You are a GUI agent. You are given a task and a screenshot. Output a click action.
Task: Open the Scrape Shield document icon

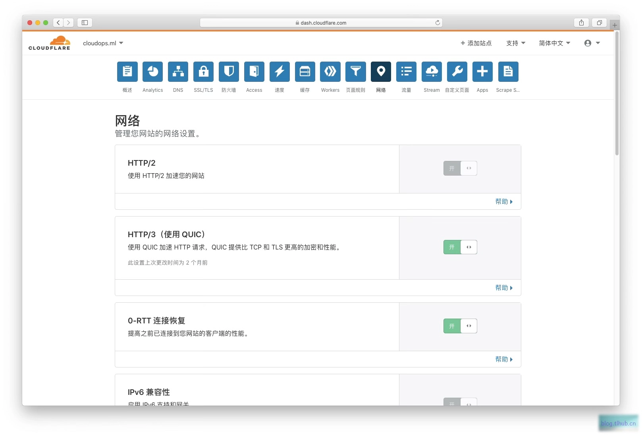(508, 72)
